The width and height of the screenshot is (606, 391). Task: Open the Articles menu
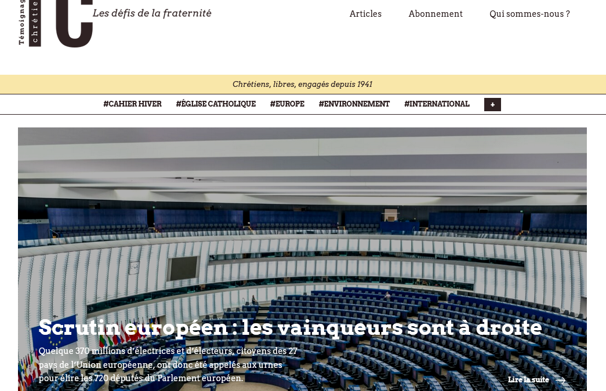click(x=365, y=14)
